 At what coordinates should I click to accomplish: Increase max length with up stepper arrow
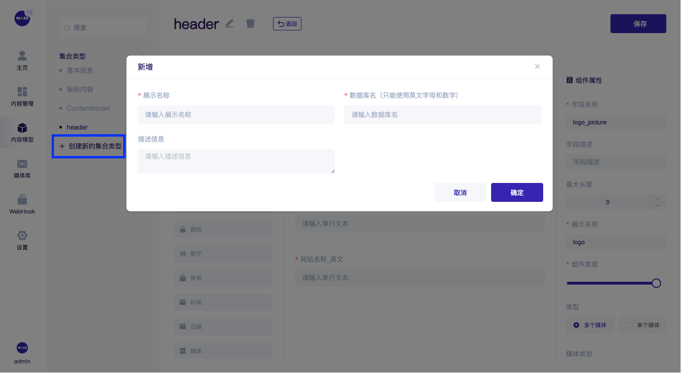(x=658, y=199)
